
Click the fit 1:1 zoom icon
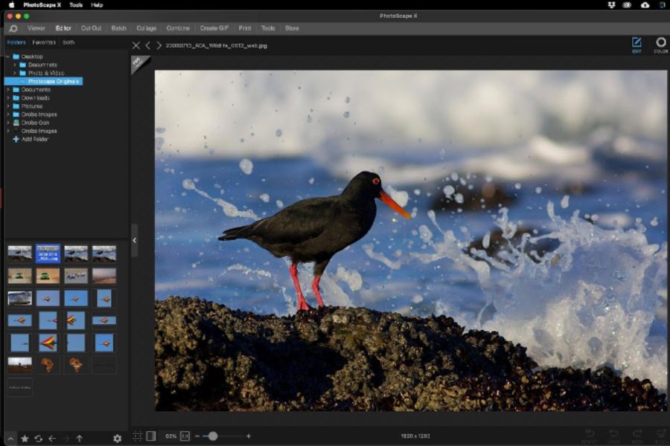[x=185, y=436]
